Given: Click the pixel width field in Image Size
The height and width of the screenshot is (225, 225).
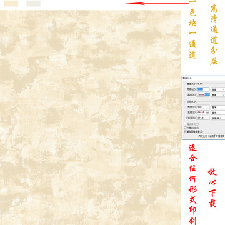Looking at the screenshot, I should tap(203, 89).
